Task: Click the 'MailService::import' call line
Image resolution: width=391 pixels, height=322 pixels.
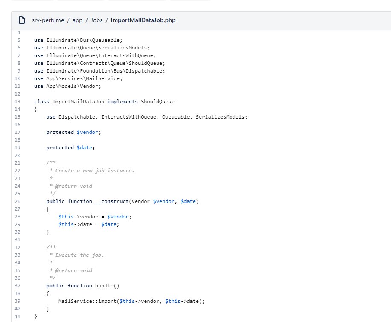Action: pos(131,301)
